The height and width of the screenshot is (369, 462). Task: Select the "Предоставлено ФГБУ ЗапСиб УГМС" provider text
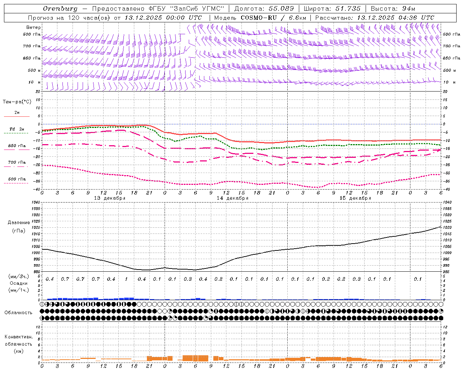click(x=158, y=9)
